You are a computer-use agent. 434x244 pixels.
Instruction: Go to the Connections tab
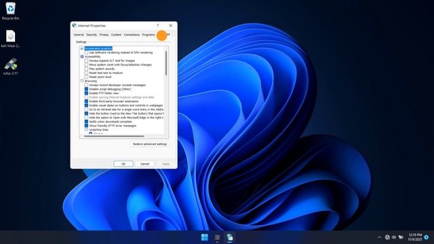pos(132,35)
